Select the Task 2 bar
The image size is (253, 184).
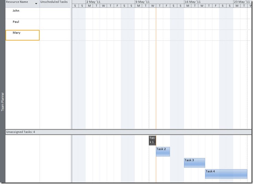point(163,152)
